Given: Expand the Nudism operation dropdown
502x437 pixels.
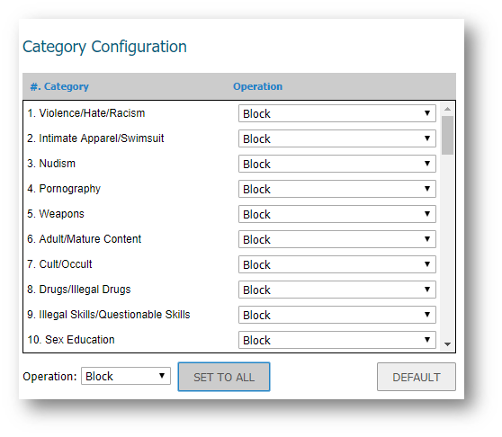Looking at the screenshot, I should click(336, 164).
